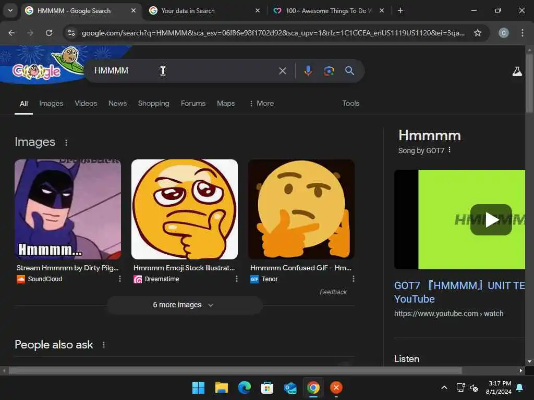
Task: Open File Explorer from the taskbar
Action: pos(221,387)
